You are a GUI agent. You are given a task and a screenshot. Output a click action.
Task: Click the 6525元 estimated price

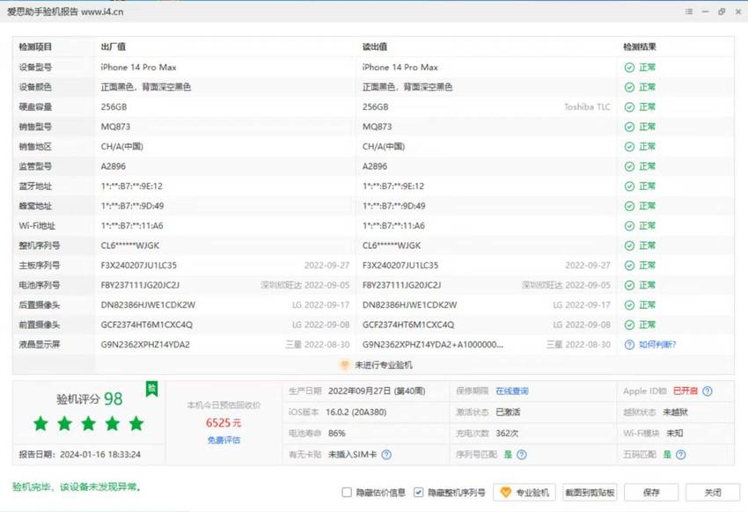(224, 422)
